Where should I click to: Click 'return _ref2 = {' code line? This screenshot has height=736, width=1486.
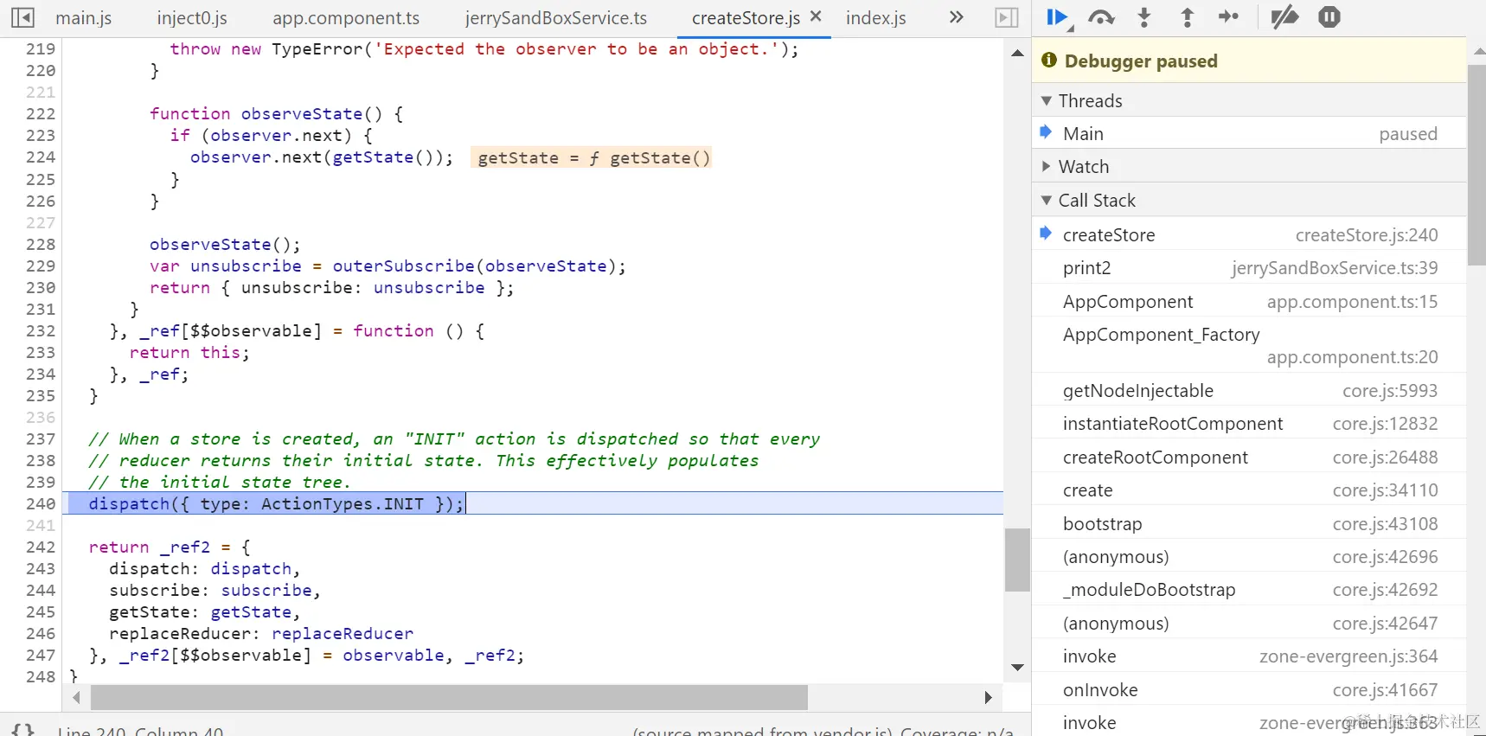(170, 547)
